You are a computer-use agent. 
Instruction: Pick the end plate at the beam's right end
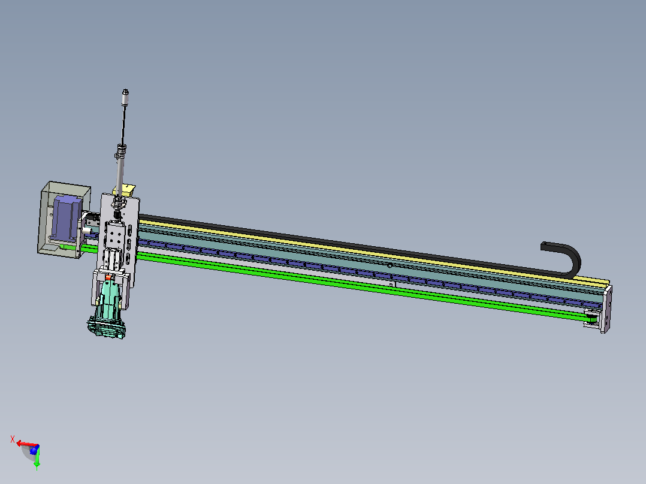[606, 309]
